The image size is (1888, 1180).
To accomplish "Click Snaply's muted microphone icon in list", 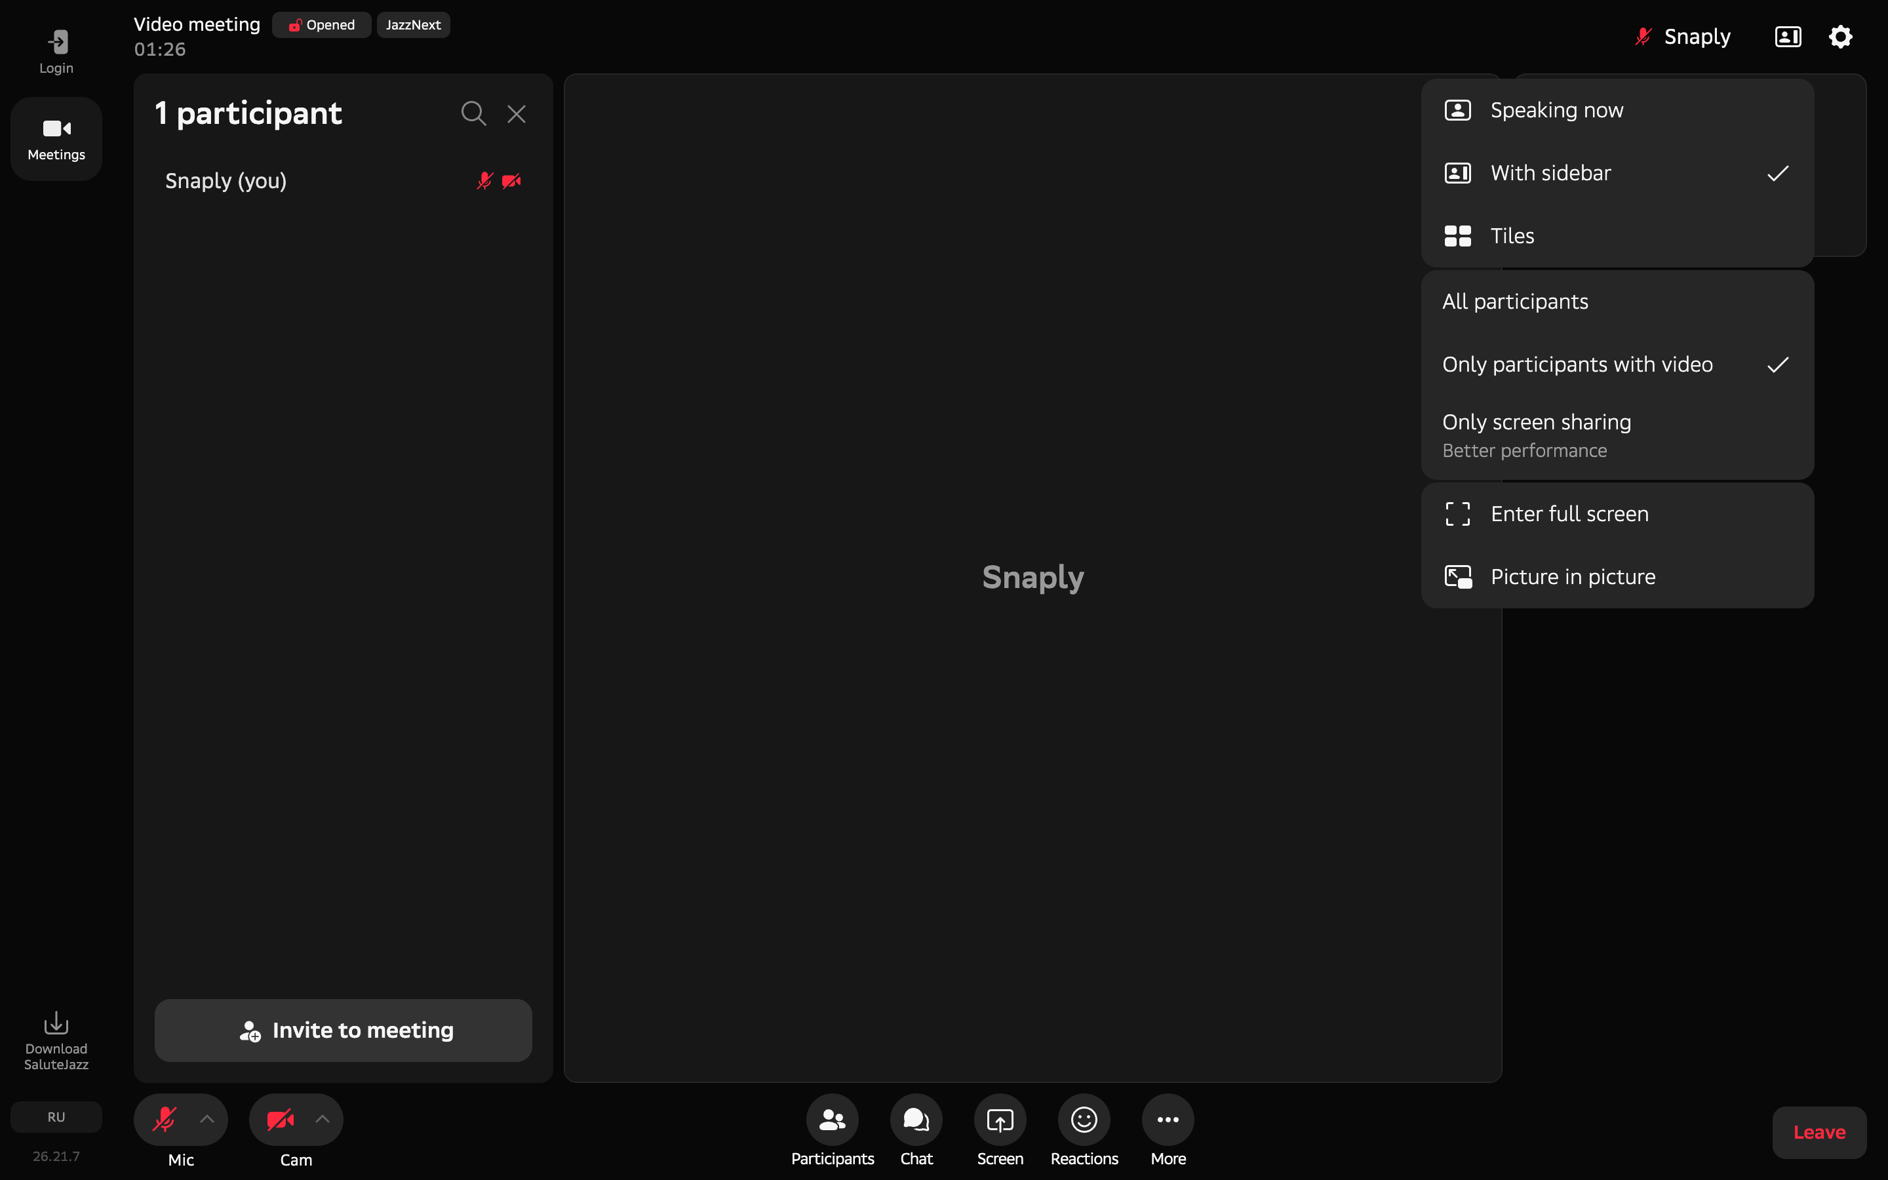I will (485, 181).
